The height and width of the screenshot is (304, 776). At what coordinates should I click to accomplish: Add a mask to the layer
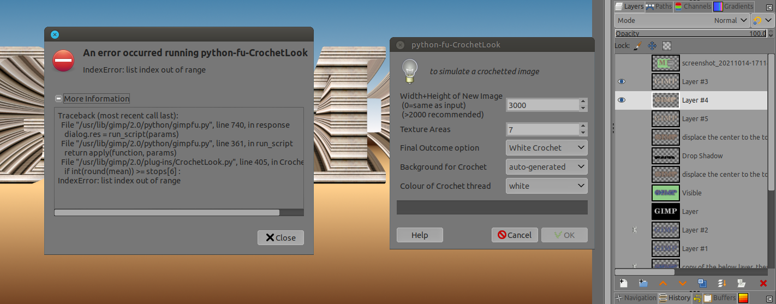tap(742, 283)
